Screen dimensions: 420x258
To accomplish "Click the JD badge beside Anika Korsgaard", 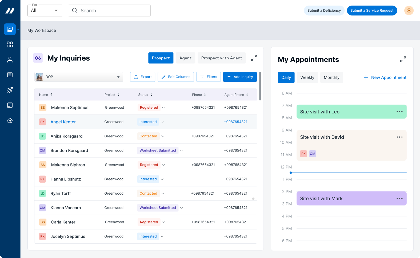I will [x=42, y=136].
